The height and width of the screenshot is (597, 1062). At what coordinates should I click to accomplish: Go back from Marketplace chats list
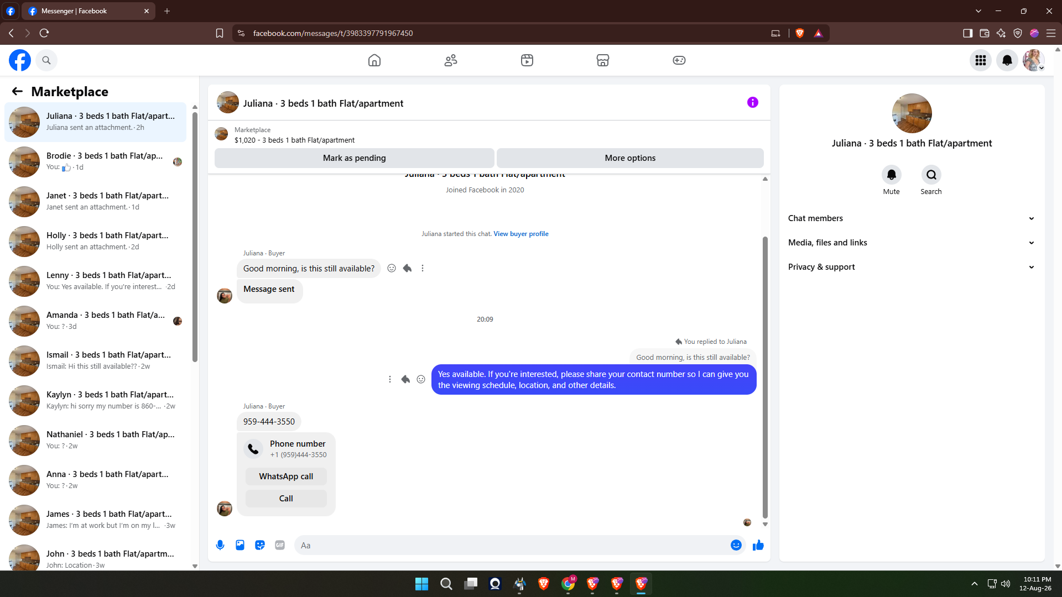pyautogui.click(x=18, y=91)
